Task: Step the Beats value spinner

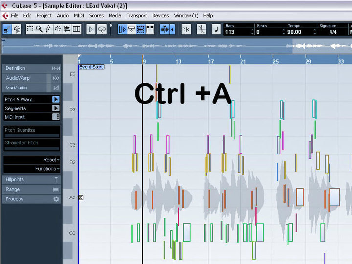Action: point(284,32)
